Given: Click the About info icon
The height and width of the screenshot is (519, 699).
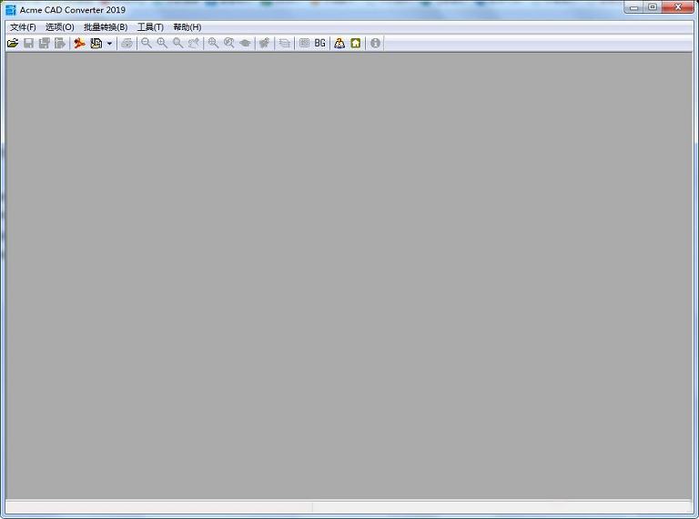Looking at the screenshot, I should tap(375, 43).
